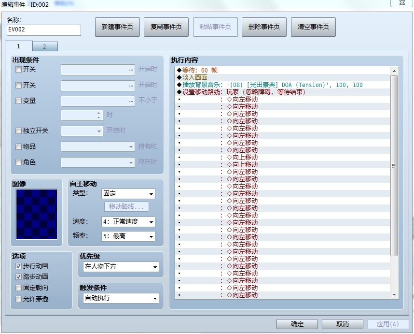Screen dimensions: 414x334
Task: Open the 频率 dropdown showing 最高
Action: 128,236
